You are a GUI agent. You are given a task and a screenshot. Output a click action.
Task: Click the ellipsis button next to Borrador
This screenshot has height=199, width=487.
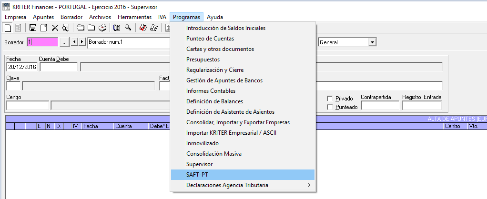(64, 42)
